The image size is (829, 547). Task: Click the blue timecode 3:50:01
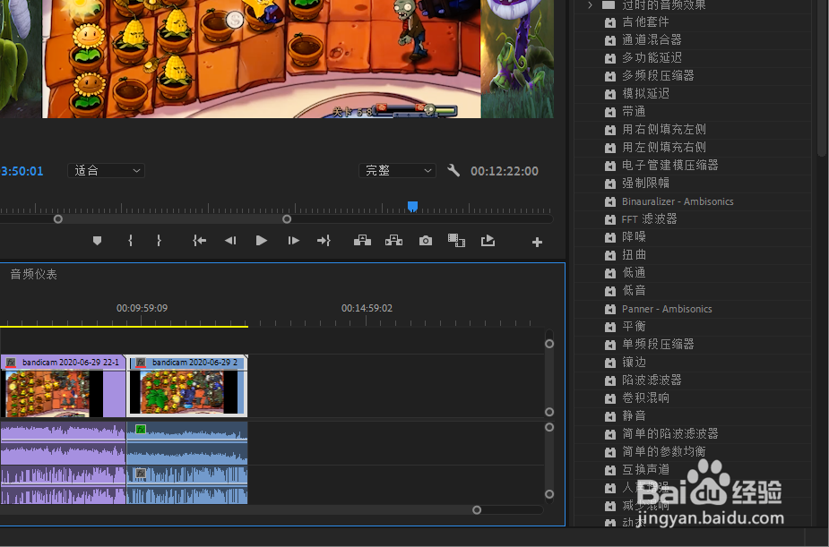coord(22,171)
